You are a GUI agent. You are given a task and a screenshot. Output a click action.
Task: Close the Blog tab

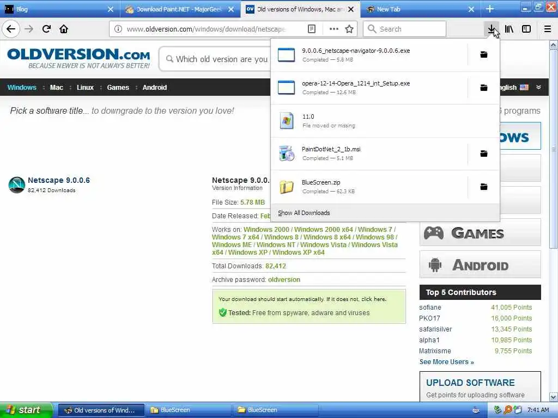click(x=111, y=9)
